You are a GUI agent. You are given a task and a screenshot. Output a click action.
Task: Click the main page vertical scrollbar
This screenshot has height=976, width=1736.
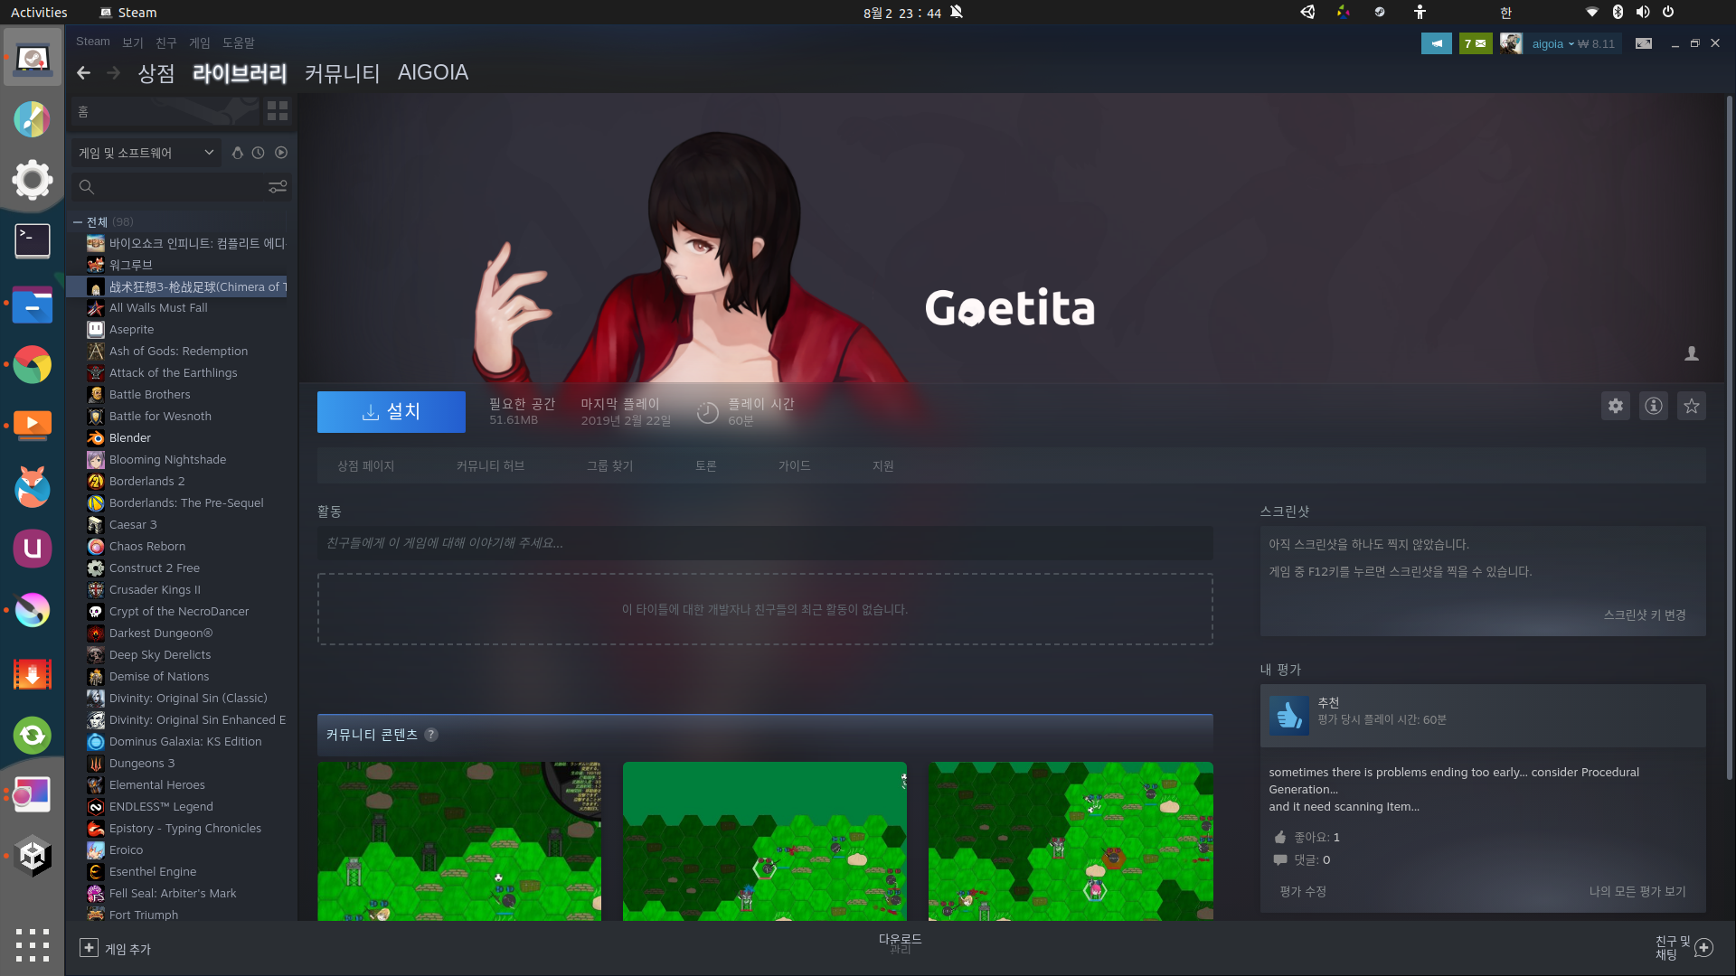coord(1730,438)
